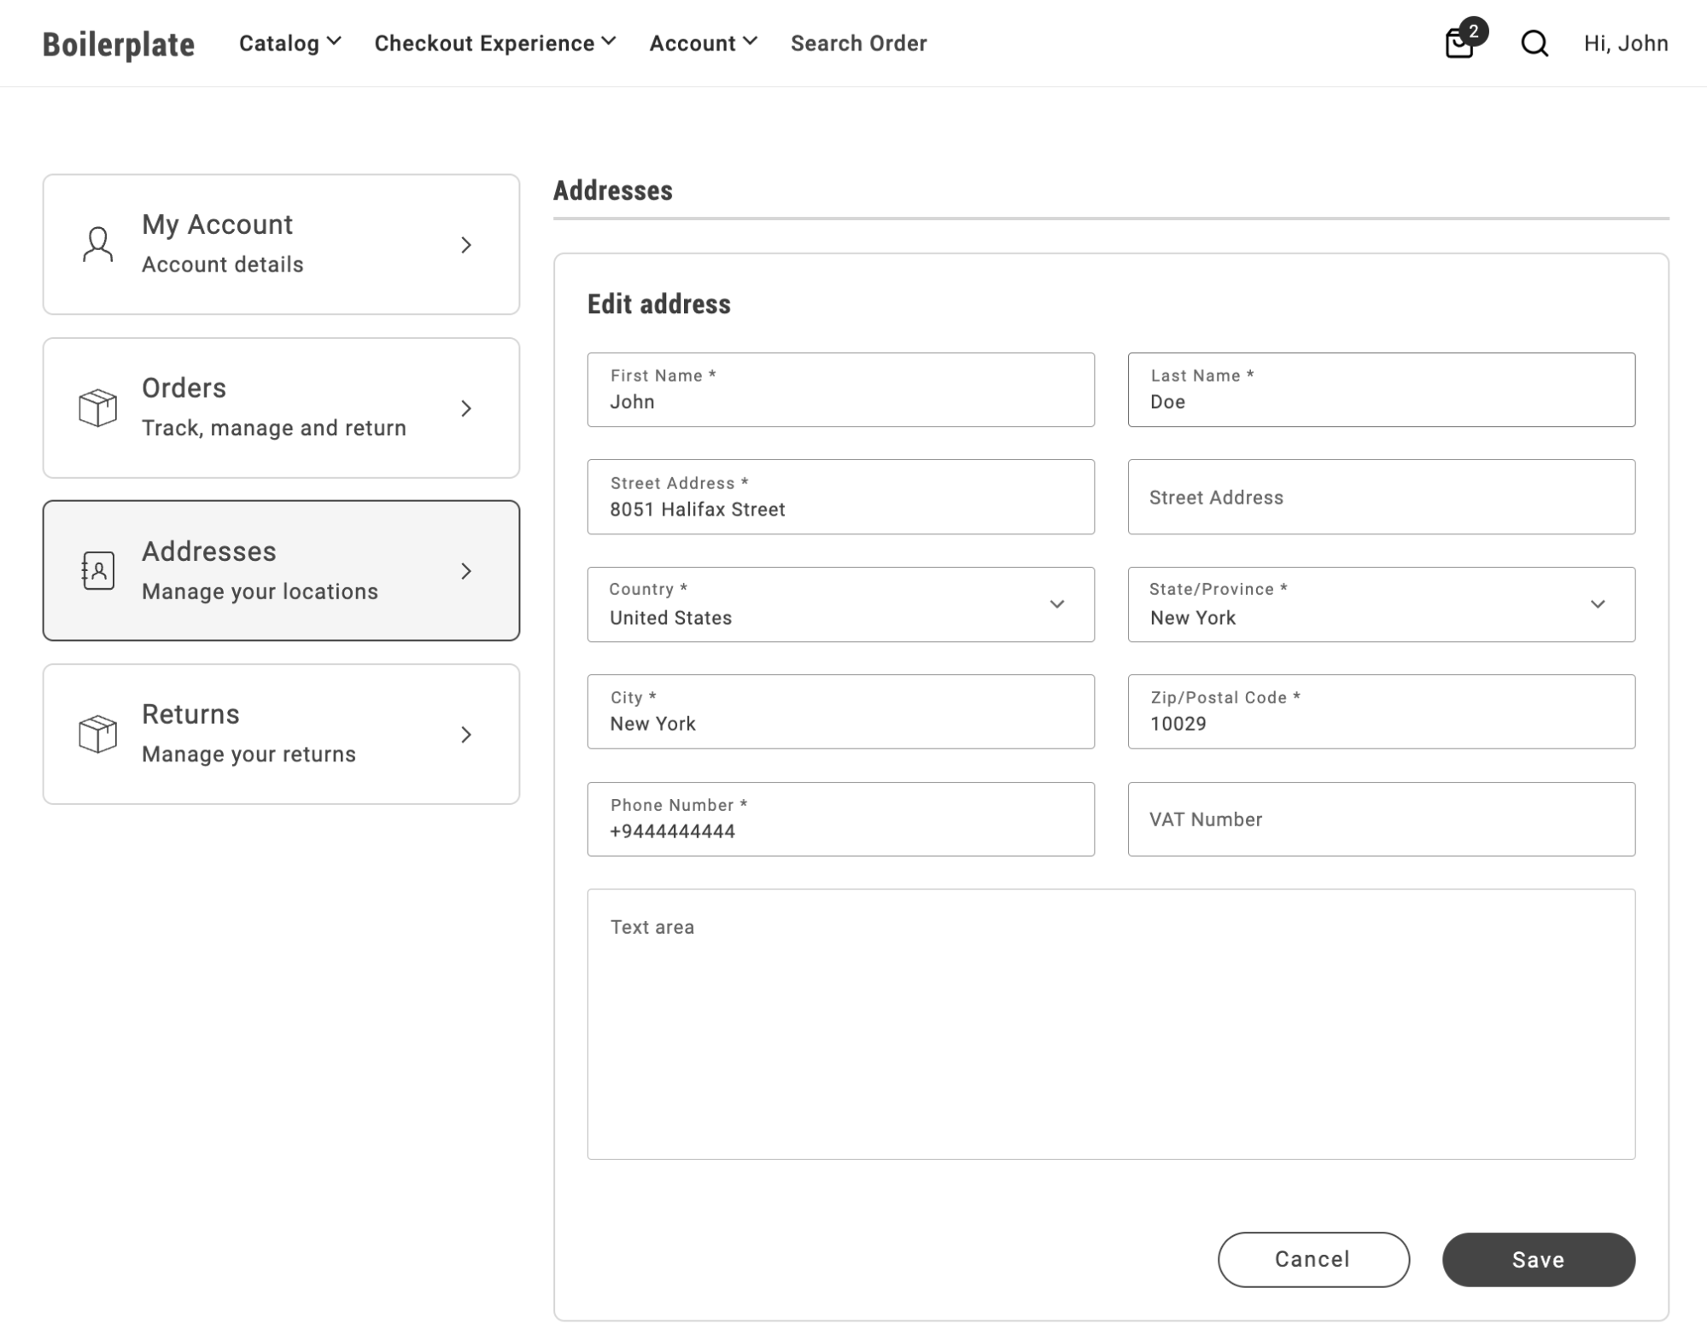This screenshot has height=1341, width=1707.
Task: Click the Orders navigation arrow expander
Action: click(467, 407)
